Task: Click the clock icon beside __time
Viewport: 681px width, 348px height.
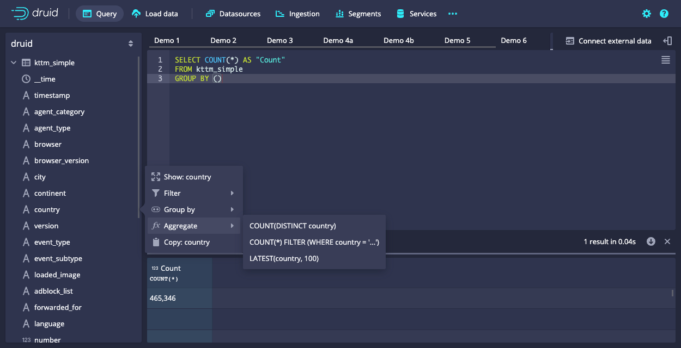Action: (x=26, y=79)
